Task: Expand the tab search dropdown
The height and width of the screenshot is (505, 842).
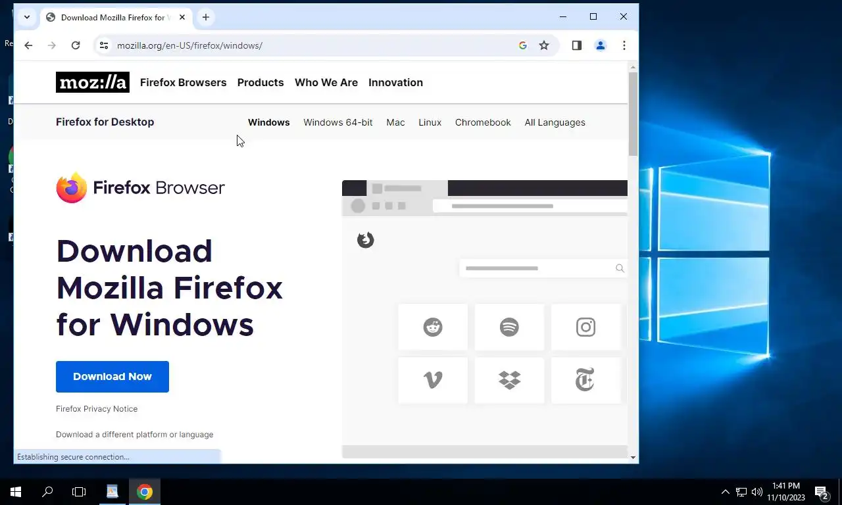Action: [x=27, y=17]
